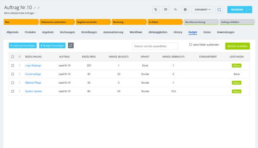The height and width of the screenshot is (148, 258).
Task: Open row menu for System Update
Action: (x=19, y=91)
